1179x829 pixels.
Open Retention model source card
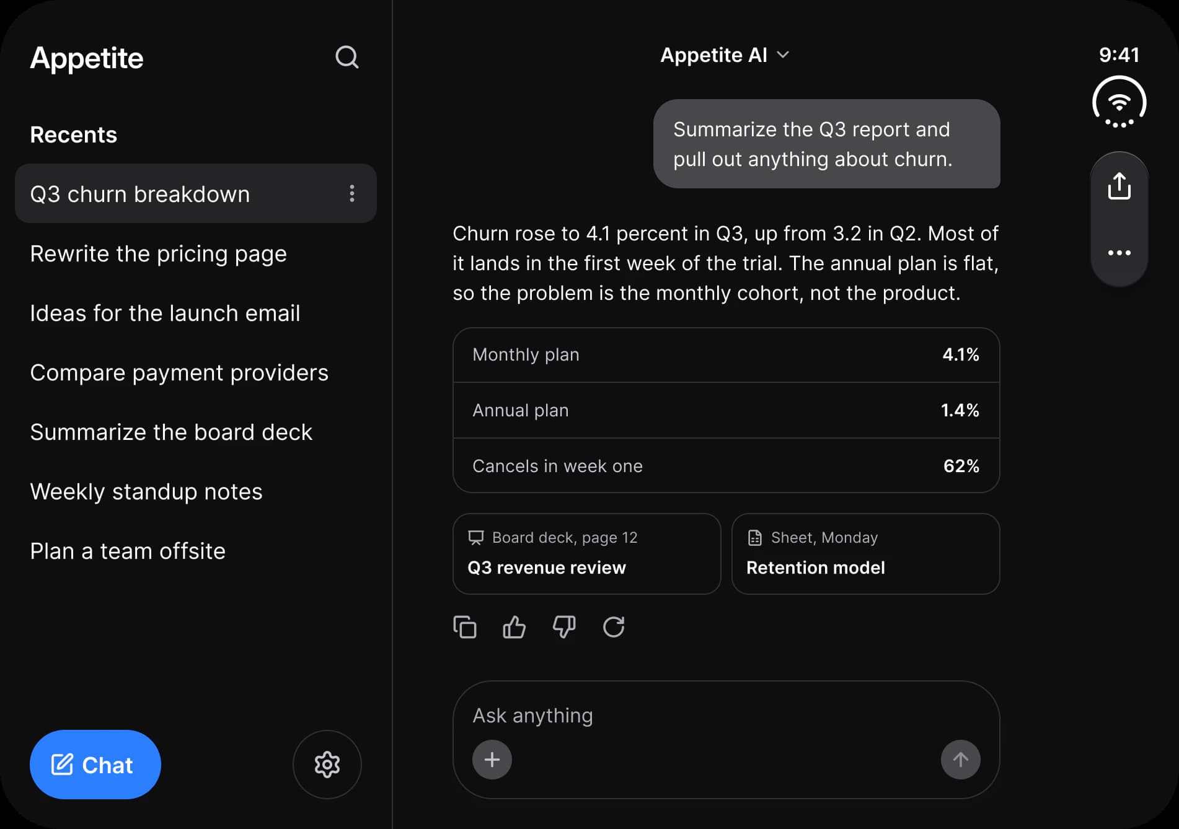click(865, 554)
